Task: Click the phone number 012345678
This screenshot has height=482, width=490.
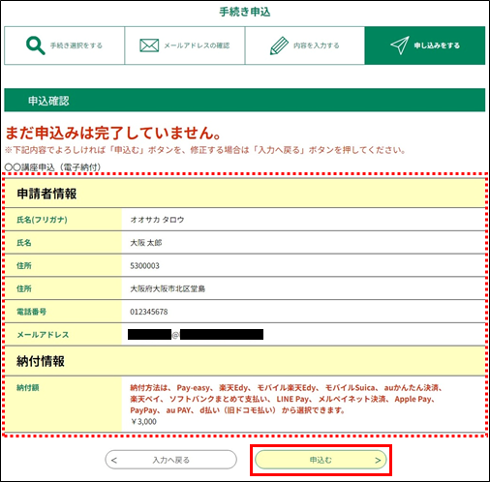Action: tap(149, 312)
